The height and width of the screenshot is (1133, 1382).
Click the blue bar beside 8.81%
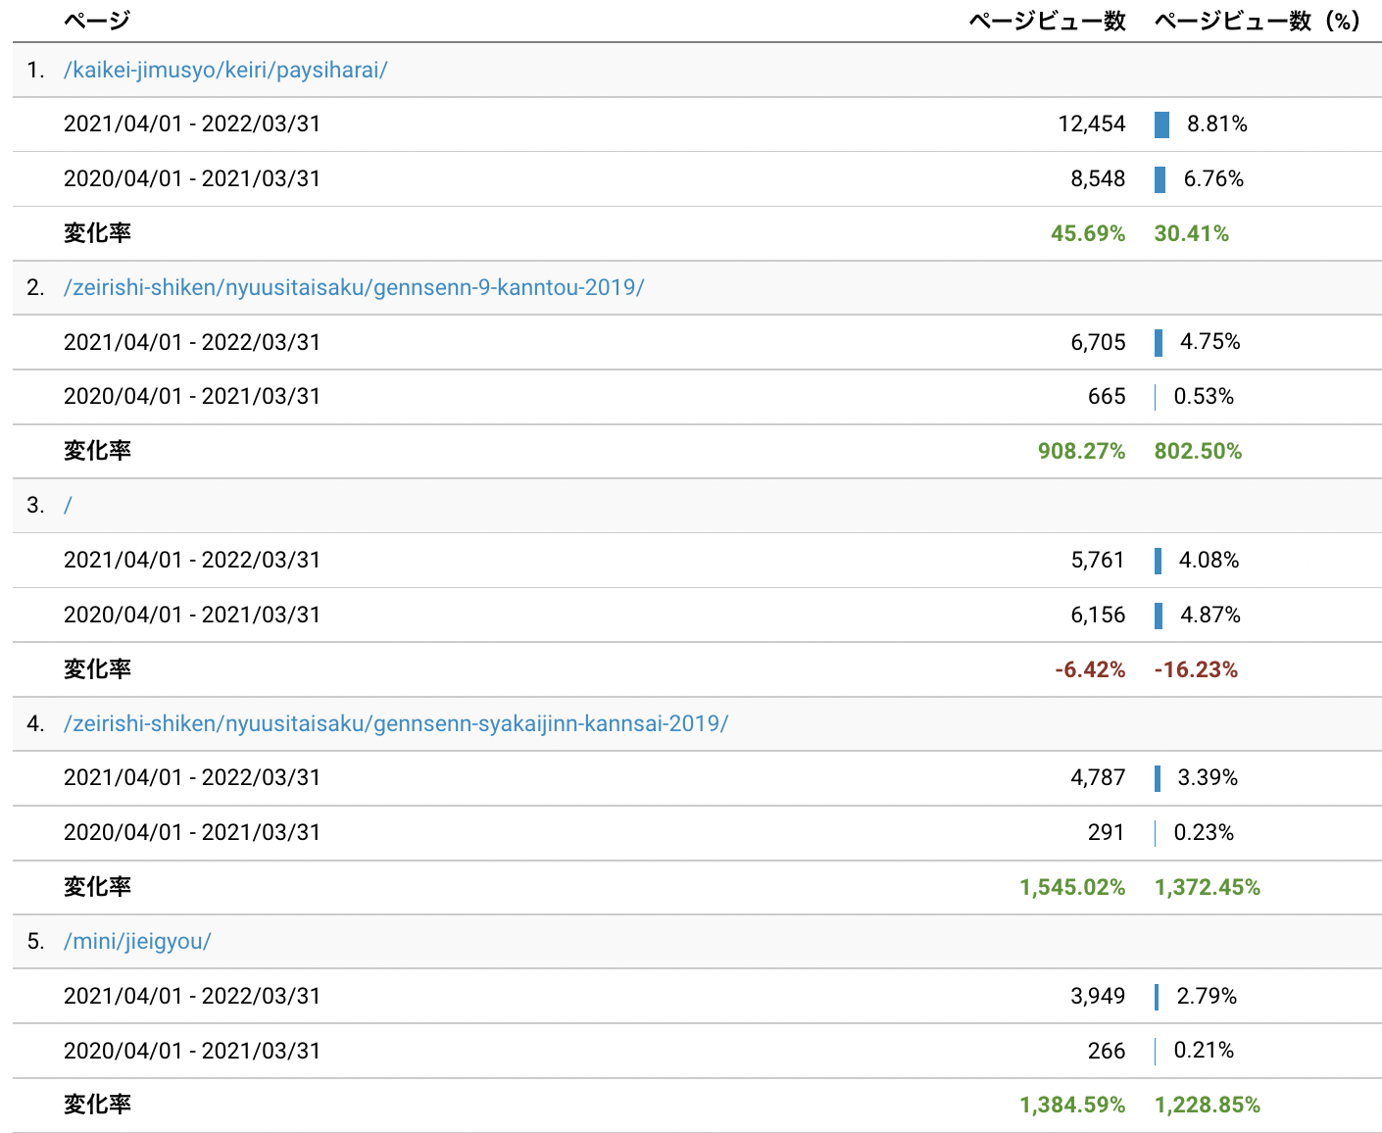(1161, 124)
